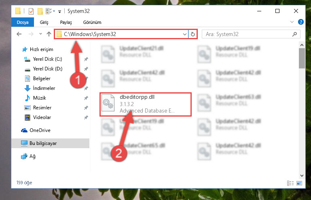Unpin Yerel Disk (C:) from quick access
The width and height of the screenshot is (311, 200).
pos(86,59)
